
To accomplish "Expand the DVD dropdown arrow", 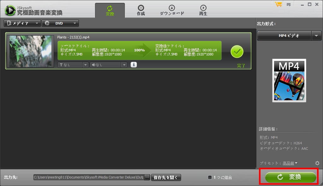I will coord(75,23).
